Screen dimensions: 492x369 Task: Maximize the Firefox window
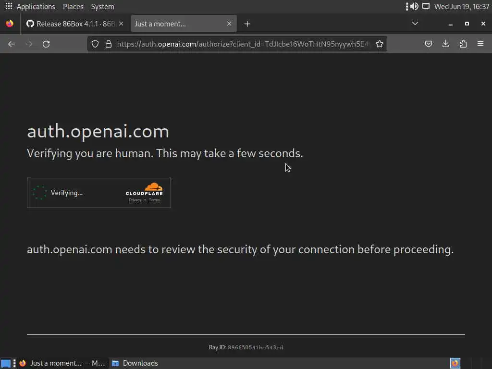(x=467, y=24)
